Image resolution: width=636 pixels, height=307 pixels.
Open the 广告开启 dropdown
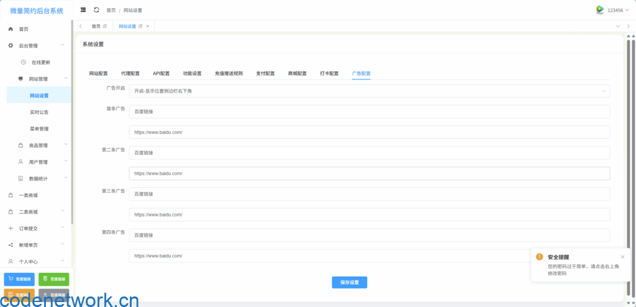pos(369,91)
